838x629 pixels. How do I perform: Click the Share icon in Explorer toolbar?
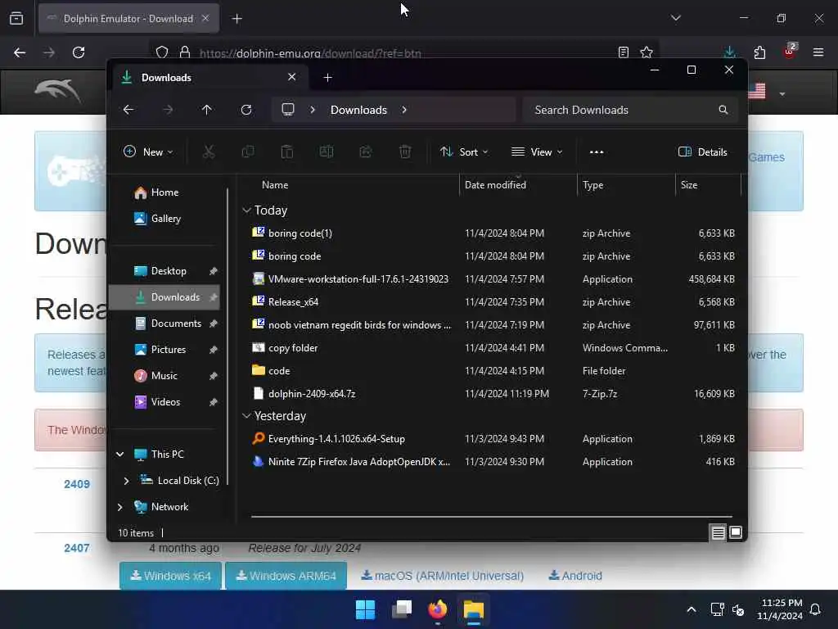tap(366, 152)
